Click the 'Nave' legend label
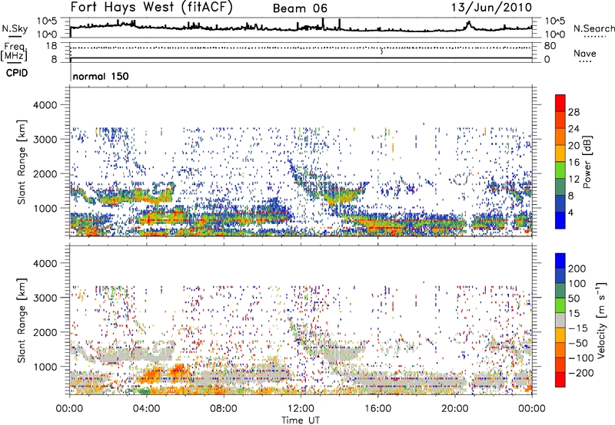The width and height of the screenshot is (615, 425). tap(585, 53)
